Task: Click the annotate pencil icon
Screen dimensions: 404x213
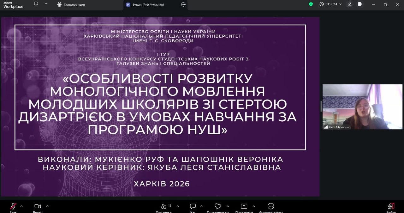Action: tap(349, 4)
